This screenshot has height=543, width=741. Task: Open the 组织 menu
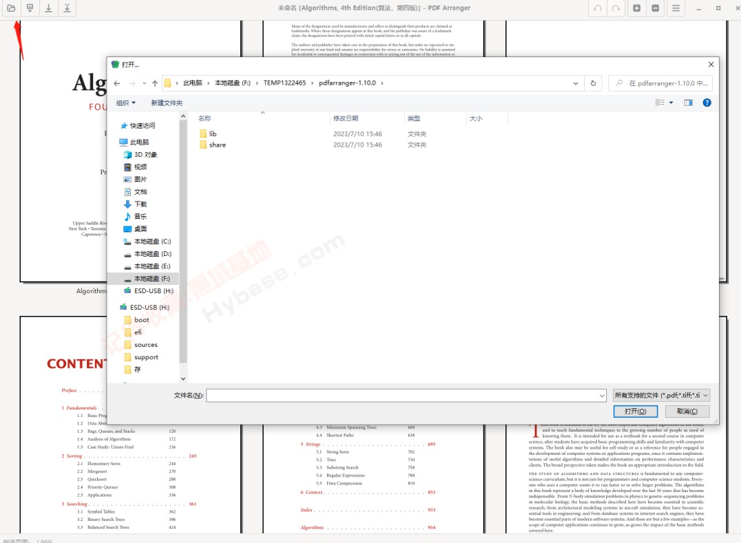(x=126, y=103)
